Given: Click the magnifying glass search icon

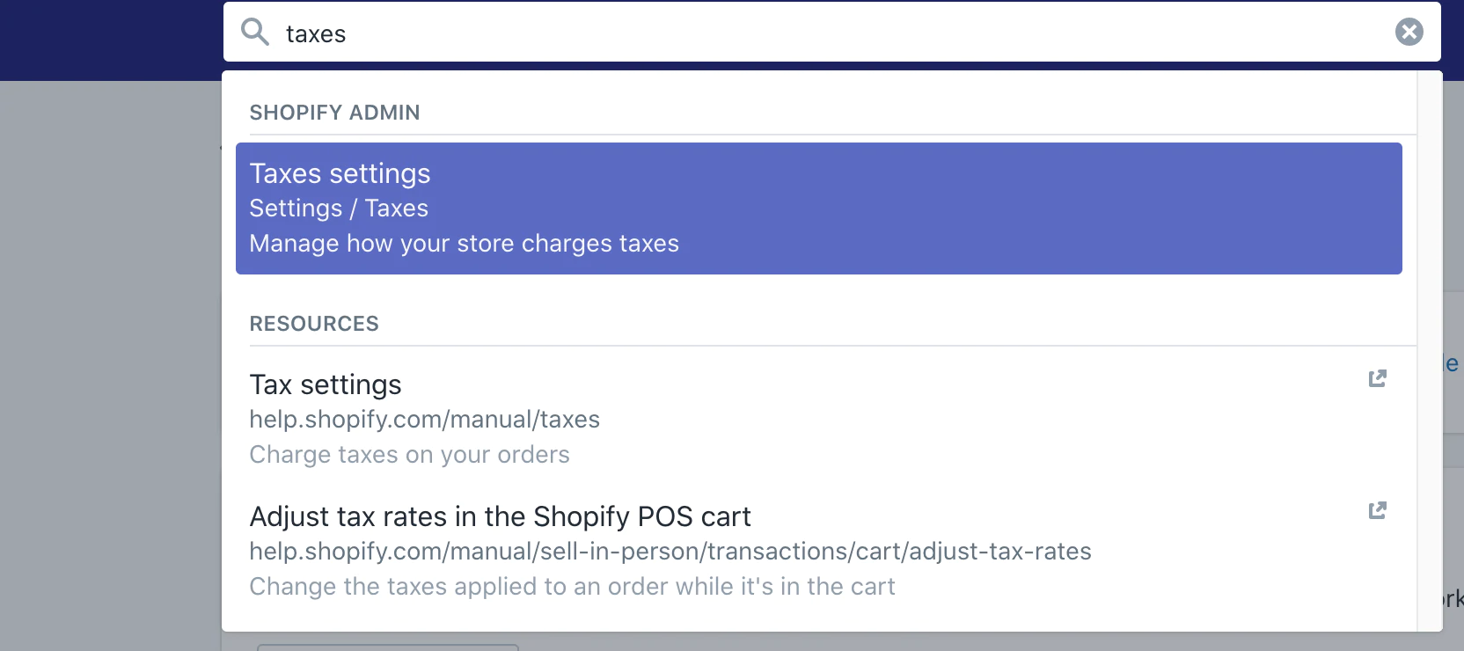Looking at the screenshot, I should click(x=255, y=33).
